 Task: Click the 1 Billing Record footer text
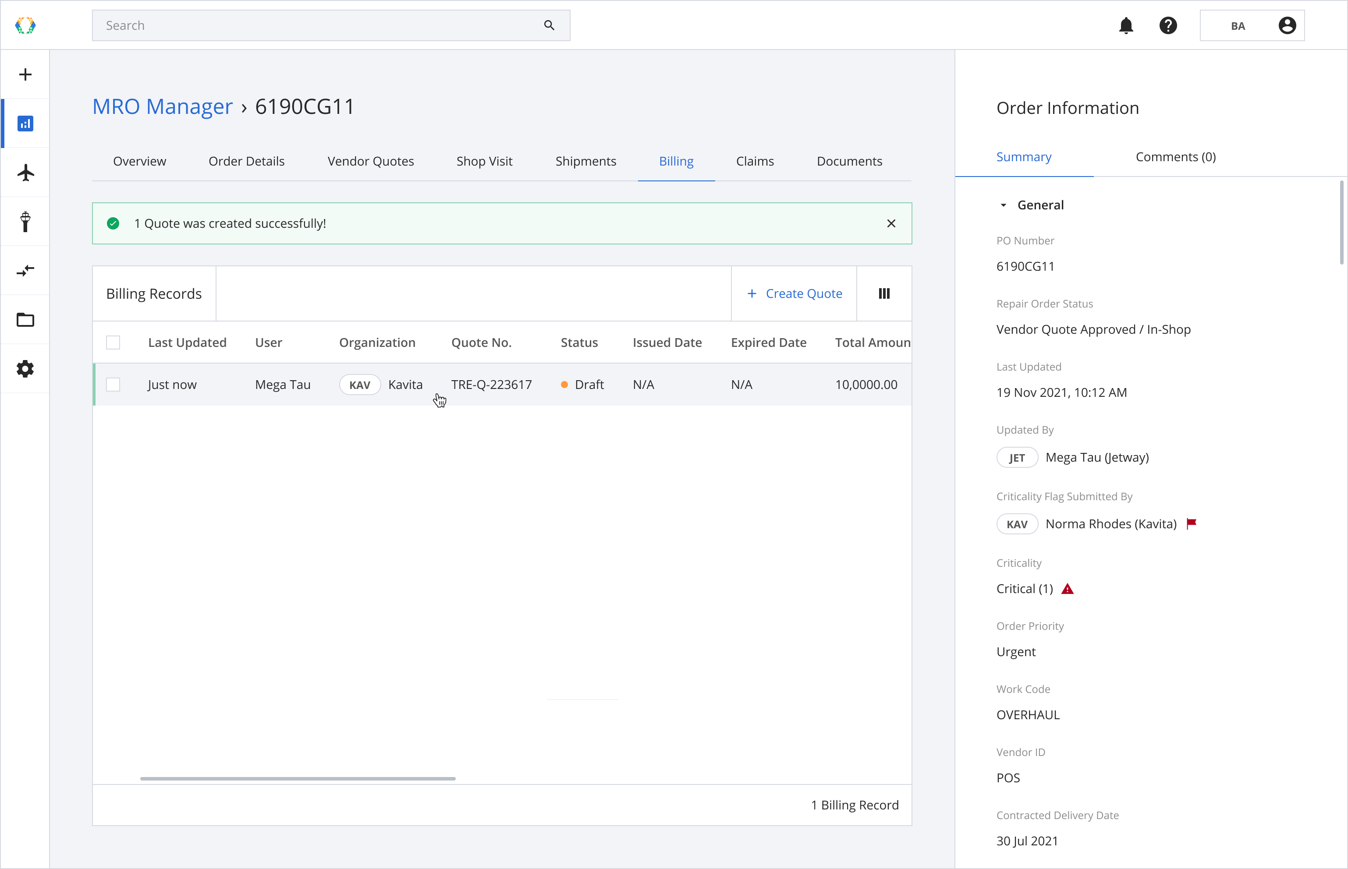[x=855, y=805]
